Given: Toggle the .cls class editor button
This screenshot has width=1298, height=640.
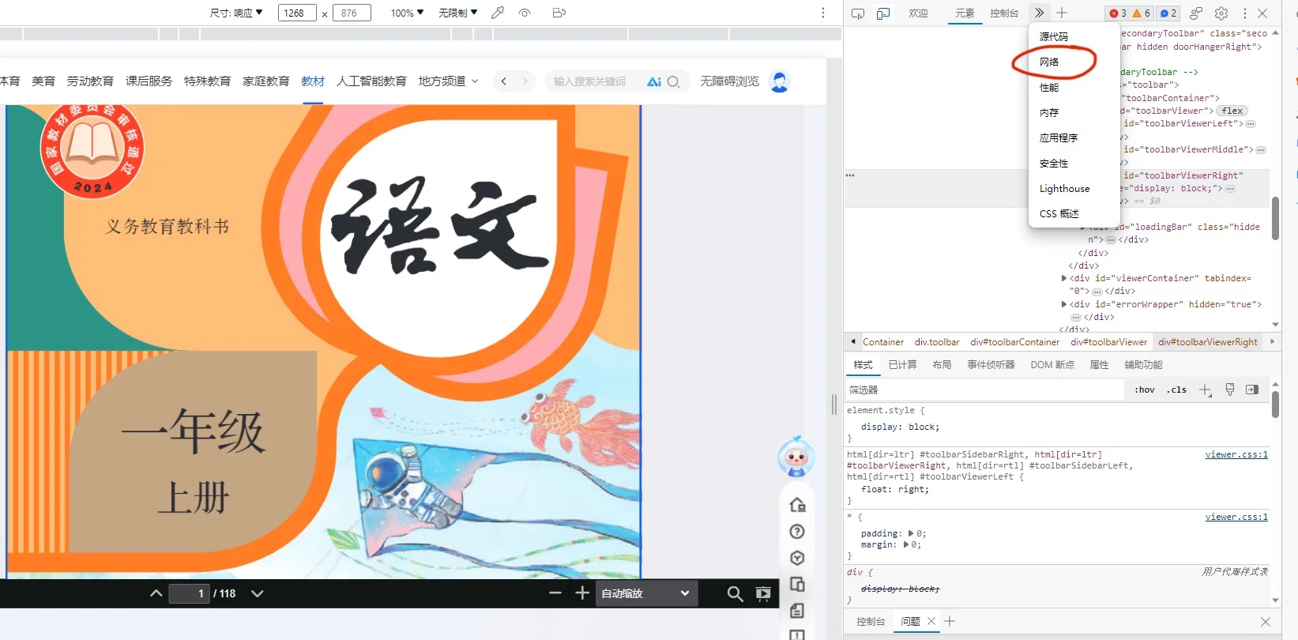Looking at the screenshot, I should 1177,390.
